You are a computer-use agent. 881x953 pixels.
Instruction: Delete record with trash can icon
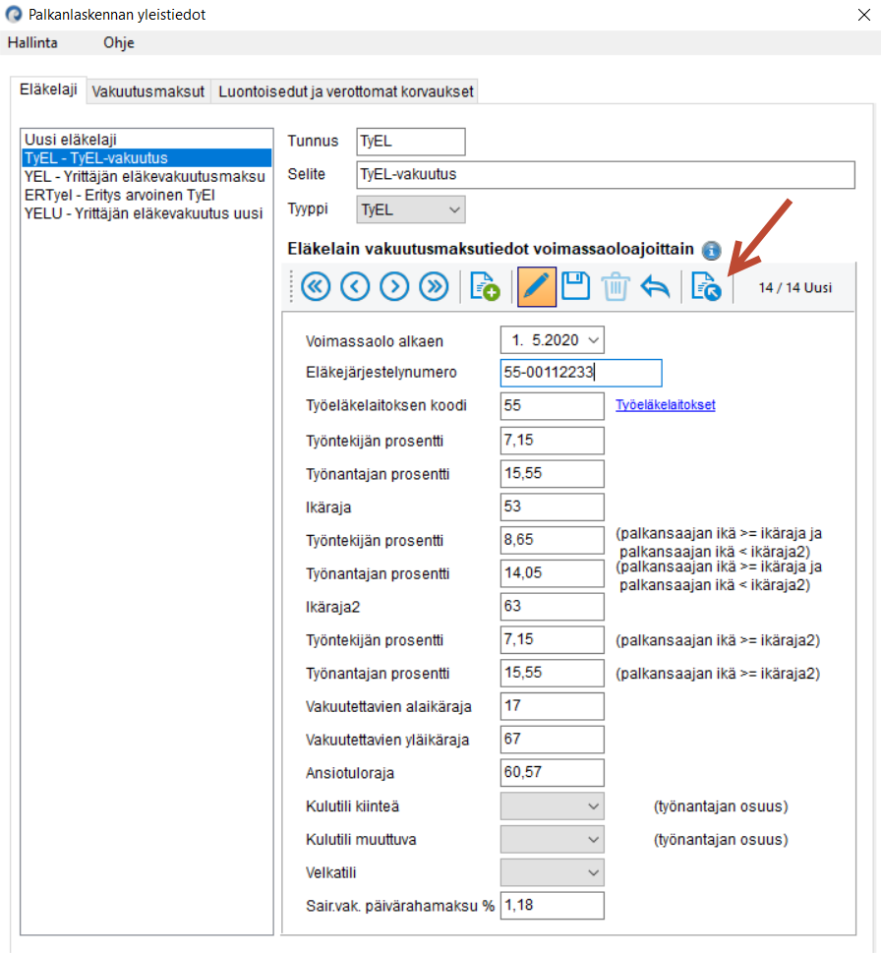pyautogui.click(x=616, y=286)
